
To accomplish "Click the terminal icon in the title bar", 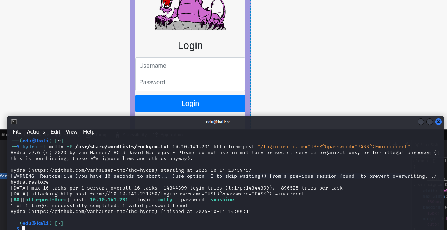I will [x=14, y=122].
